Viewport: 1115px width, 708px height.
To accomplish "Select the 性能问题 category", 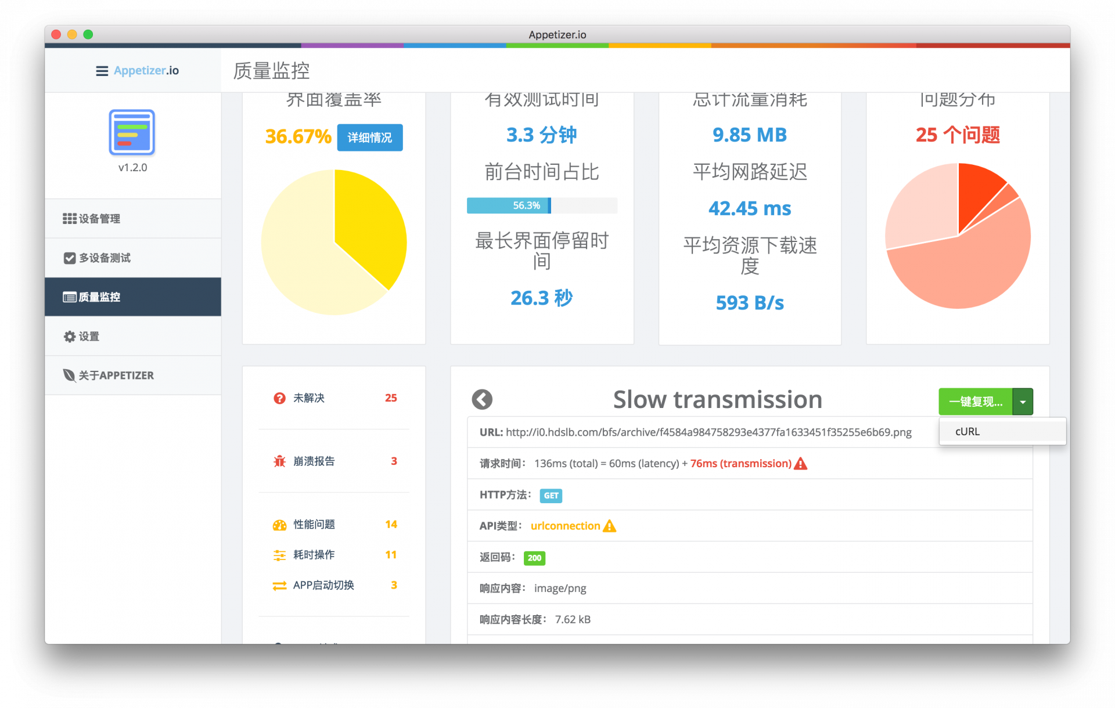I will coord(334,525).
